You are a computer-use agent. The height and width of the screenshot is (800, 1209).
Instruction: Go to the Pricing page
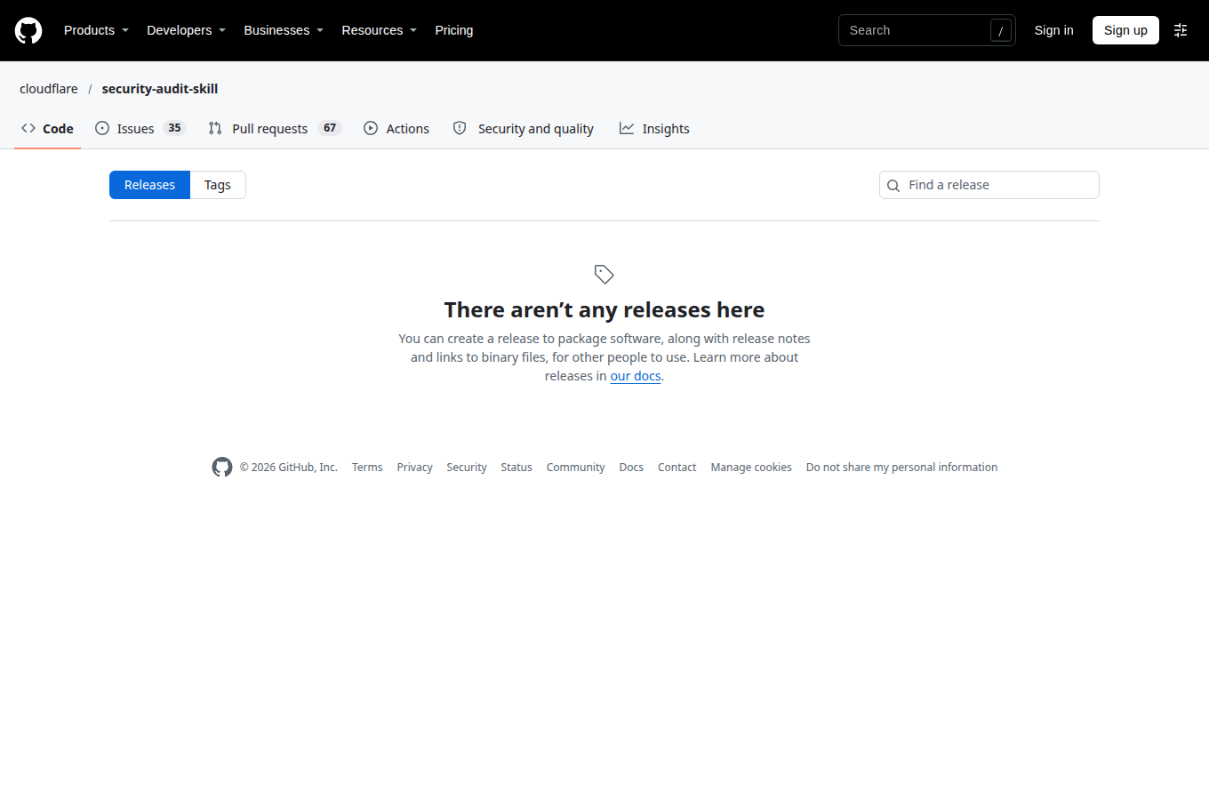pyautogui.click(x=454, y=30)
